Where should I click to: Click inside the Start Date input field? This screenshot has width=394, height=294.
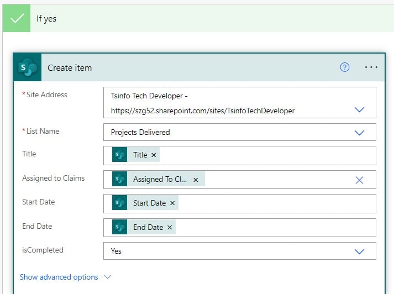point(240,203)
